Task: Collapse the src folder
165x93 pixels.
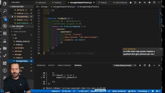Action: pyautogui.click(x=15, y=35)
